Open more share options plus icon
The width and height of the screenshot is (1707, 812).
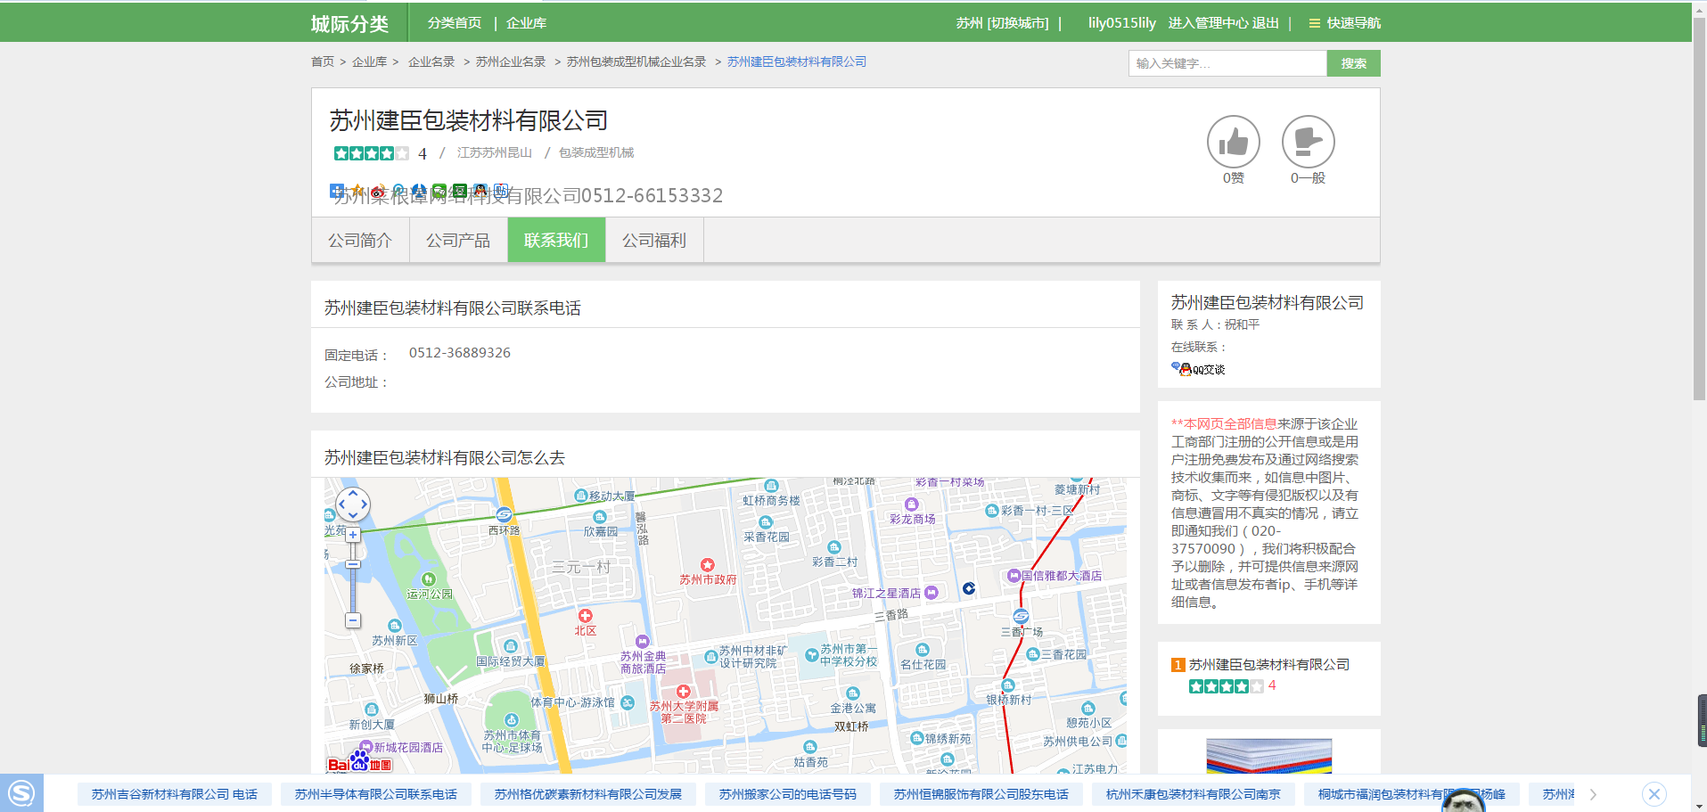337,191
